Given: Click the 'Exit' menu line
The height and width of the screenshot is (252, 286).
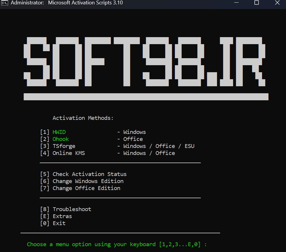Looking at the screenshot, I should [x=59, y=223].
